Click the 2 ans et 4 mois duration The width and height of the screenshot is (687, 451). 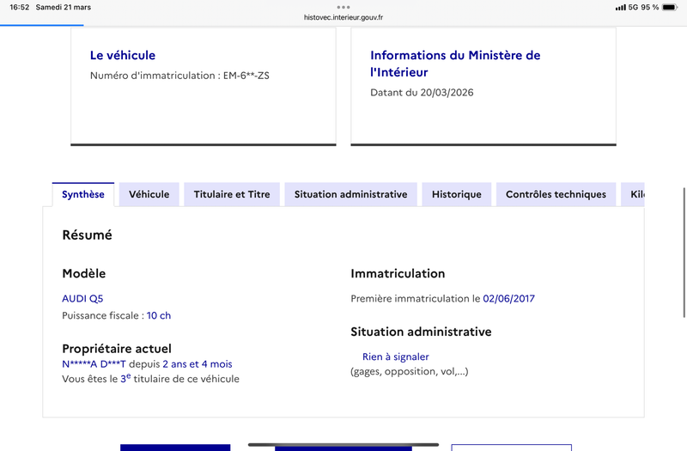pyautogui.click(x=197, y=364)
